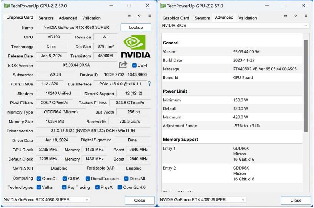The height and width of the screenshot is (208, 314).
Task: Switch to Sensors tab in left window
Action: click(x=46, y=18)
